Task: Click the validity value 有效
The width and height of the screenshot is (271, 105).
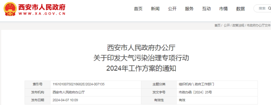Action: click(182, 100)
